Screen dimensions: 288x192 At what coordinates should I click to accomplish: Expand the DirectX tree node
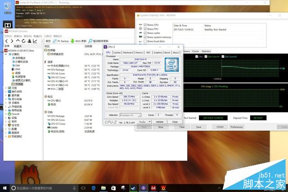pos(6,114)
